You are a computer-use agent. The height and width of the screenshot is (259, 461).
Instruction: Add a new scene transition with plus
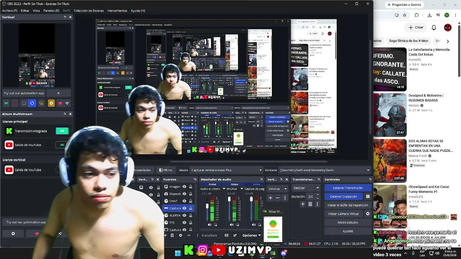pos(303,204)
